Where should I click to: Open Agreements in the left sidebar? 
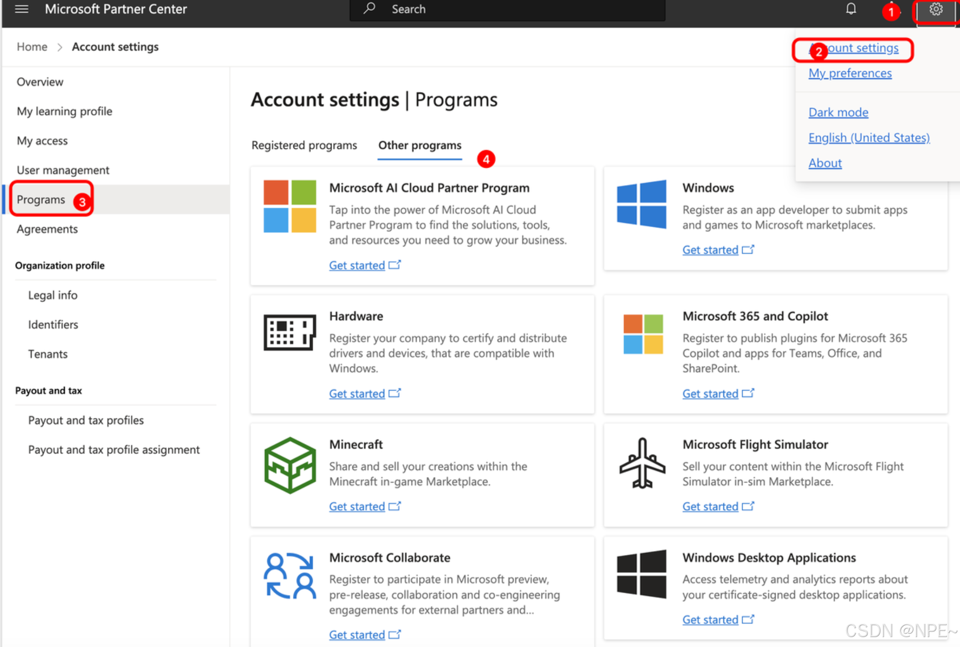47,229
